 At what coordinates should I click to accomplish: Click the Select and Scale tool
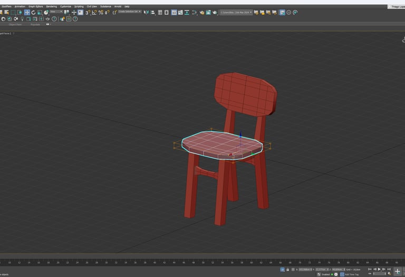40,12
